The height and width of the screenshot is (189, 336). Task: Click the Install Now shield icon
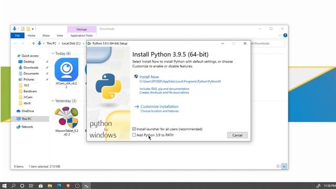tap(136, 77)
